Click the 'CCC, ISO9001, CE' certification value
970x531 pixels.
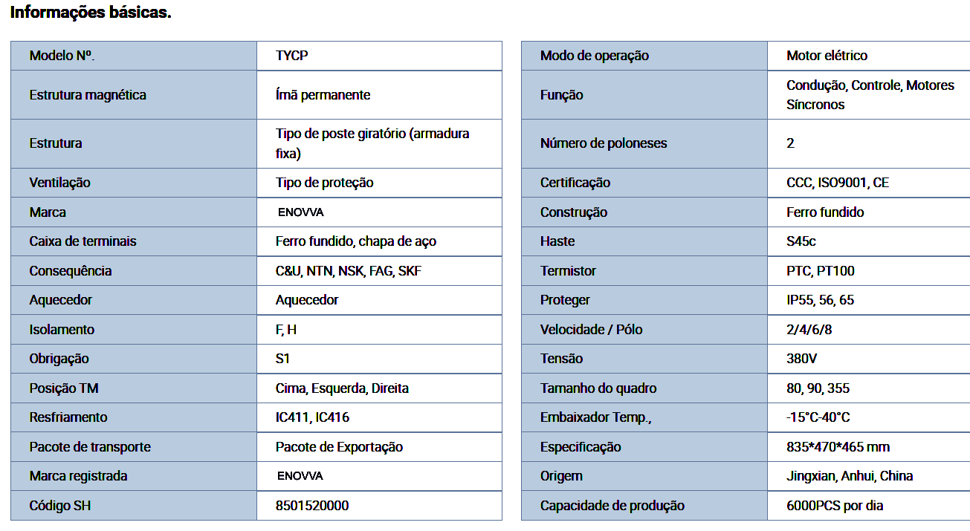coord(838,183)
